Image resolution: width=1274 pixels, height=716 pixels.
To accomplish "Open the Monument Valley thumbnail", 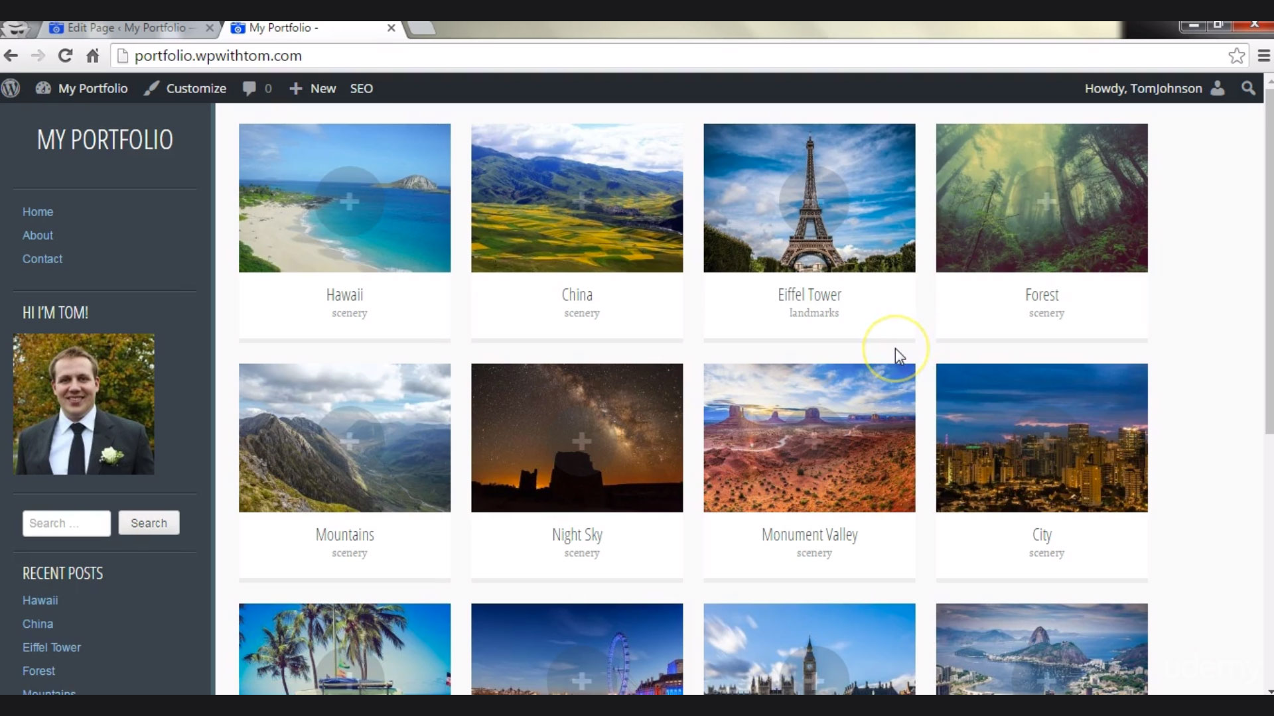I will coord(809,438).
